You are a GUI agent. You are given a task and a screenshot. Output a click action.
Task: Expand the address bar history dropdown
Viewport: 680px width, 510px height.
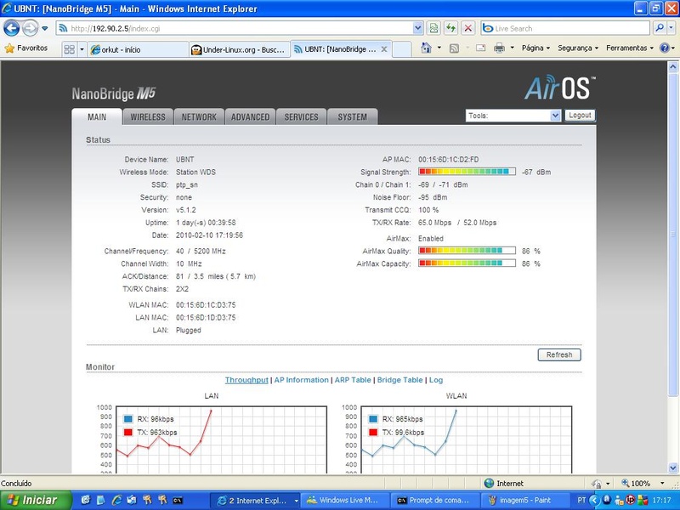(x=417, y=29)
